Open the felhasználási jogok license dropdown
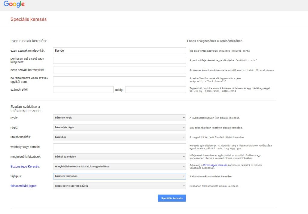 click(119, 186)
